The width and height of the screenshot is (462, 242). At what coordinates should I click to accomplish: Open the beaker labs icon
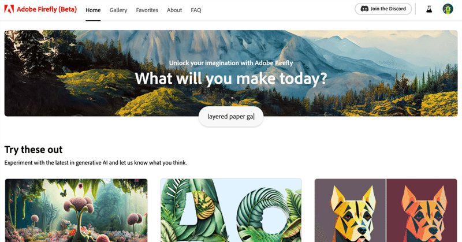click(429, 9)
